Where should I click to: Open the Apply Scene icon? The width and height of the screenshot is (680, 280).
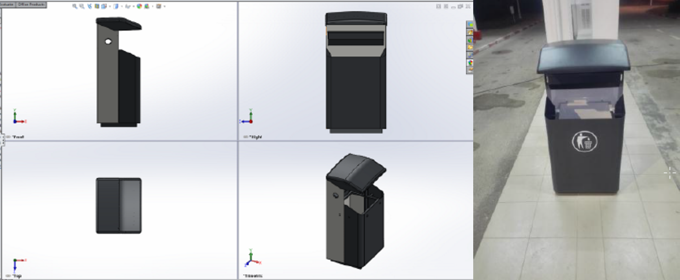coord(147,6)
